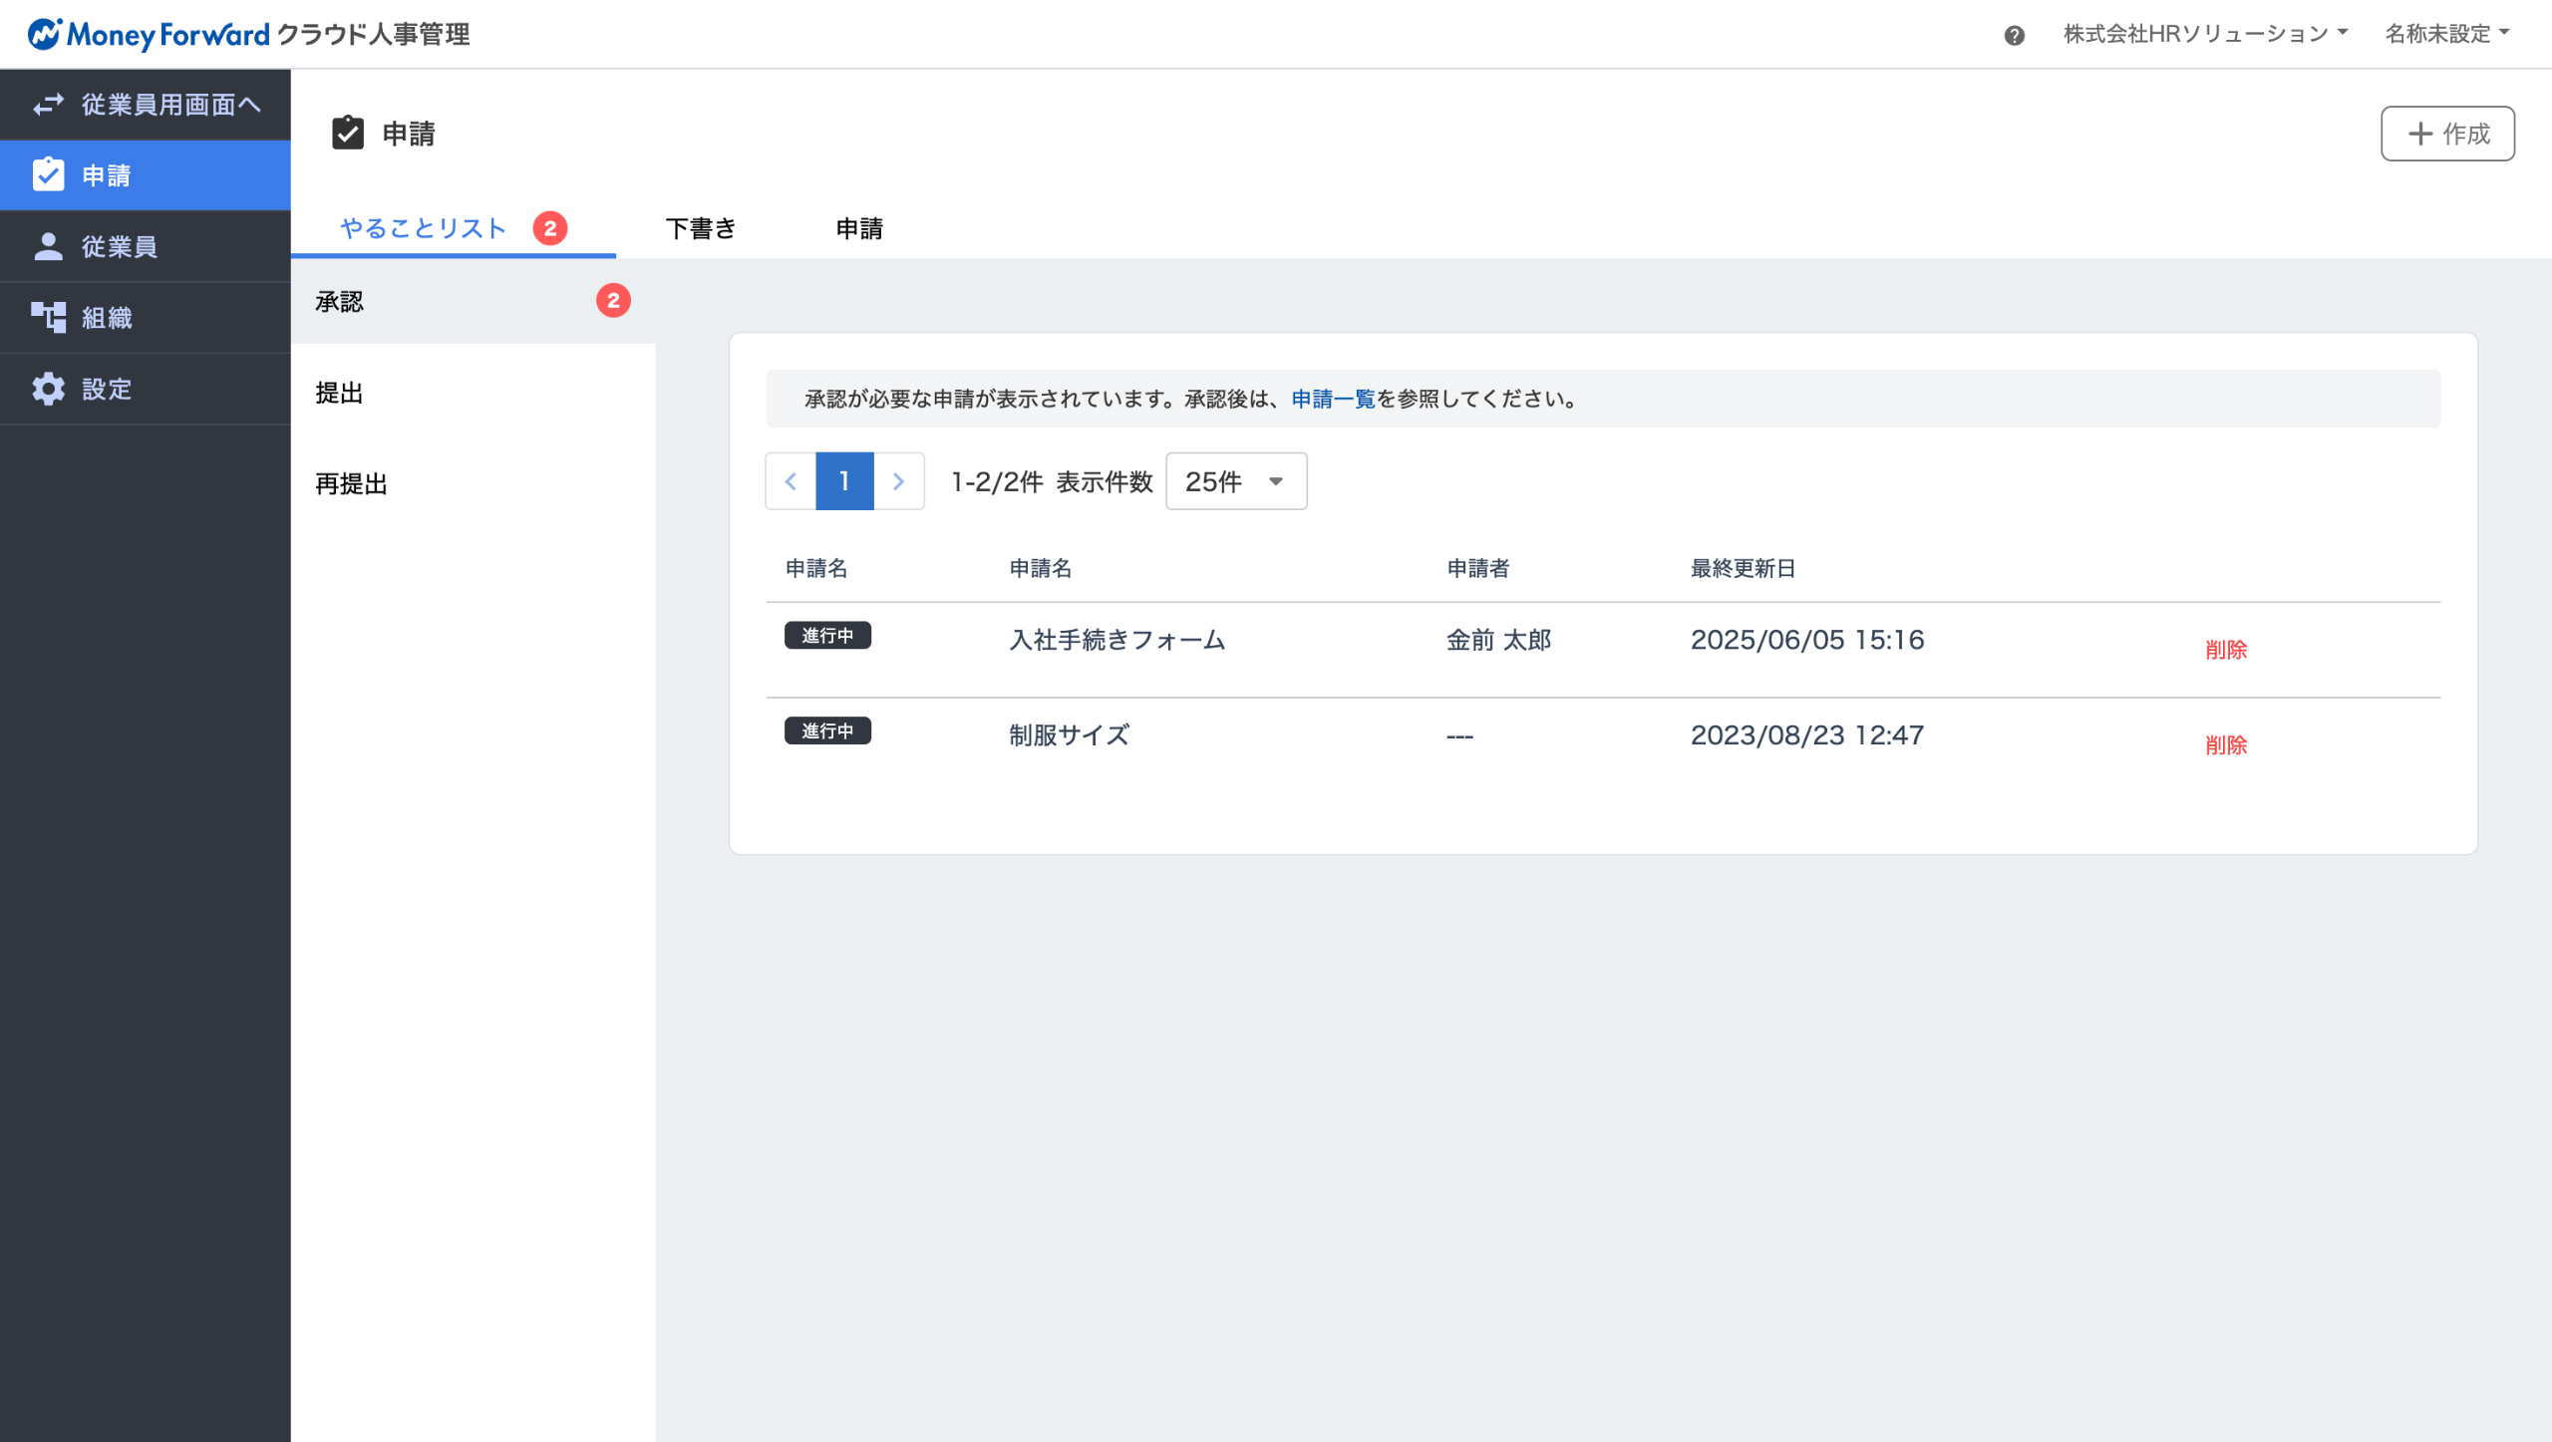
Task: Click the Money Forward logo
Action: (148, 34)
